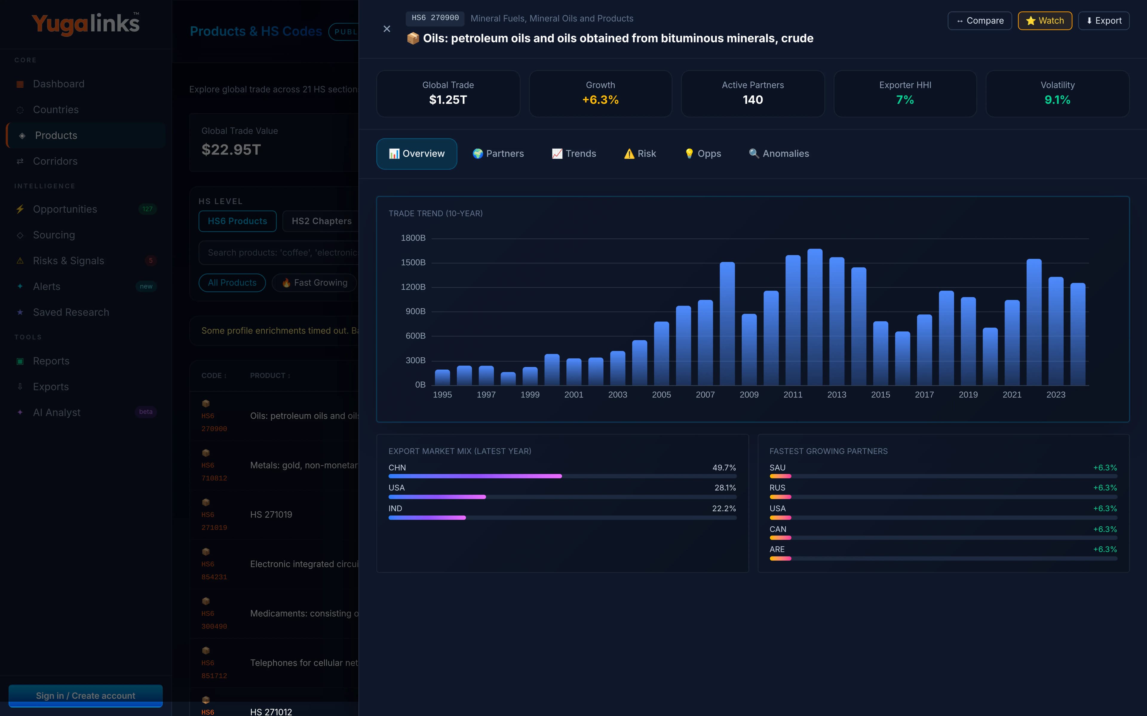
Task: Open Dashboard in the sidebar
Action: pos(85,84)
